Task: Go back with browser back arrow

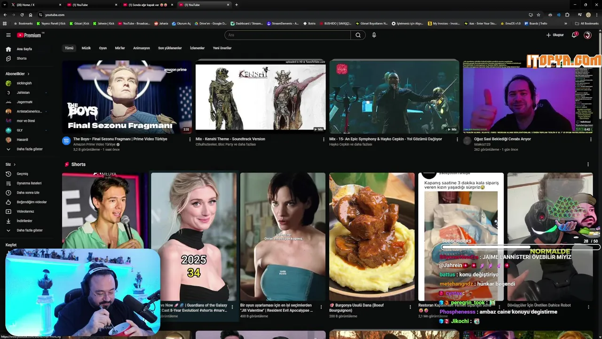Action: pos(6,15)
